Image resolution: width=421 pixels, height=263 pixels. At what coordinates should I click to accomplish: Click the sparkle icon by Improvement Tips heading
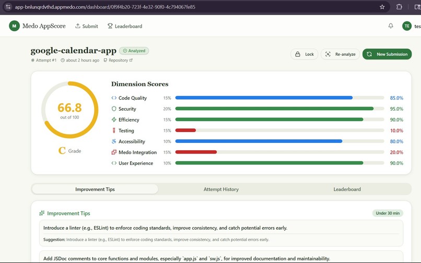coord(42,213)
